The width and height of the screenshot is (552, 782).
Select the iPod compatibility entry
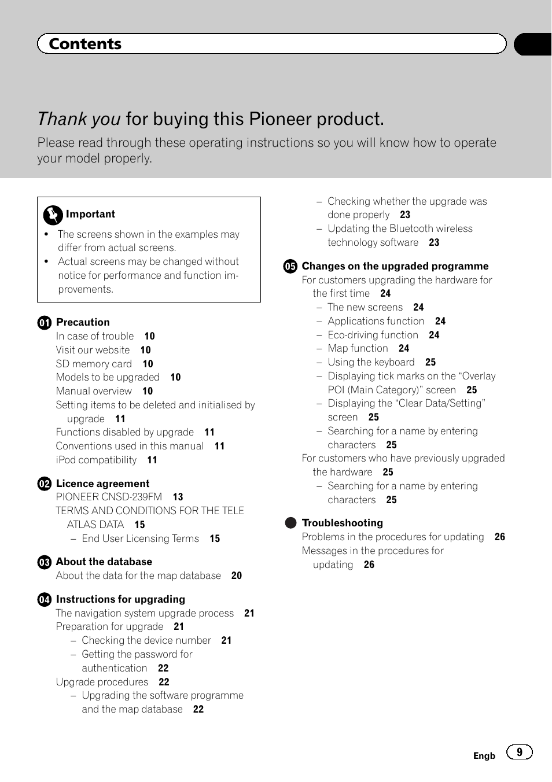96,460
